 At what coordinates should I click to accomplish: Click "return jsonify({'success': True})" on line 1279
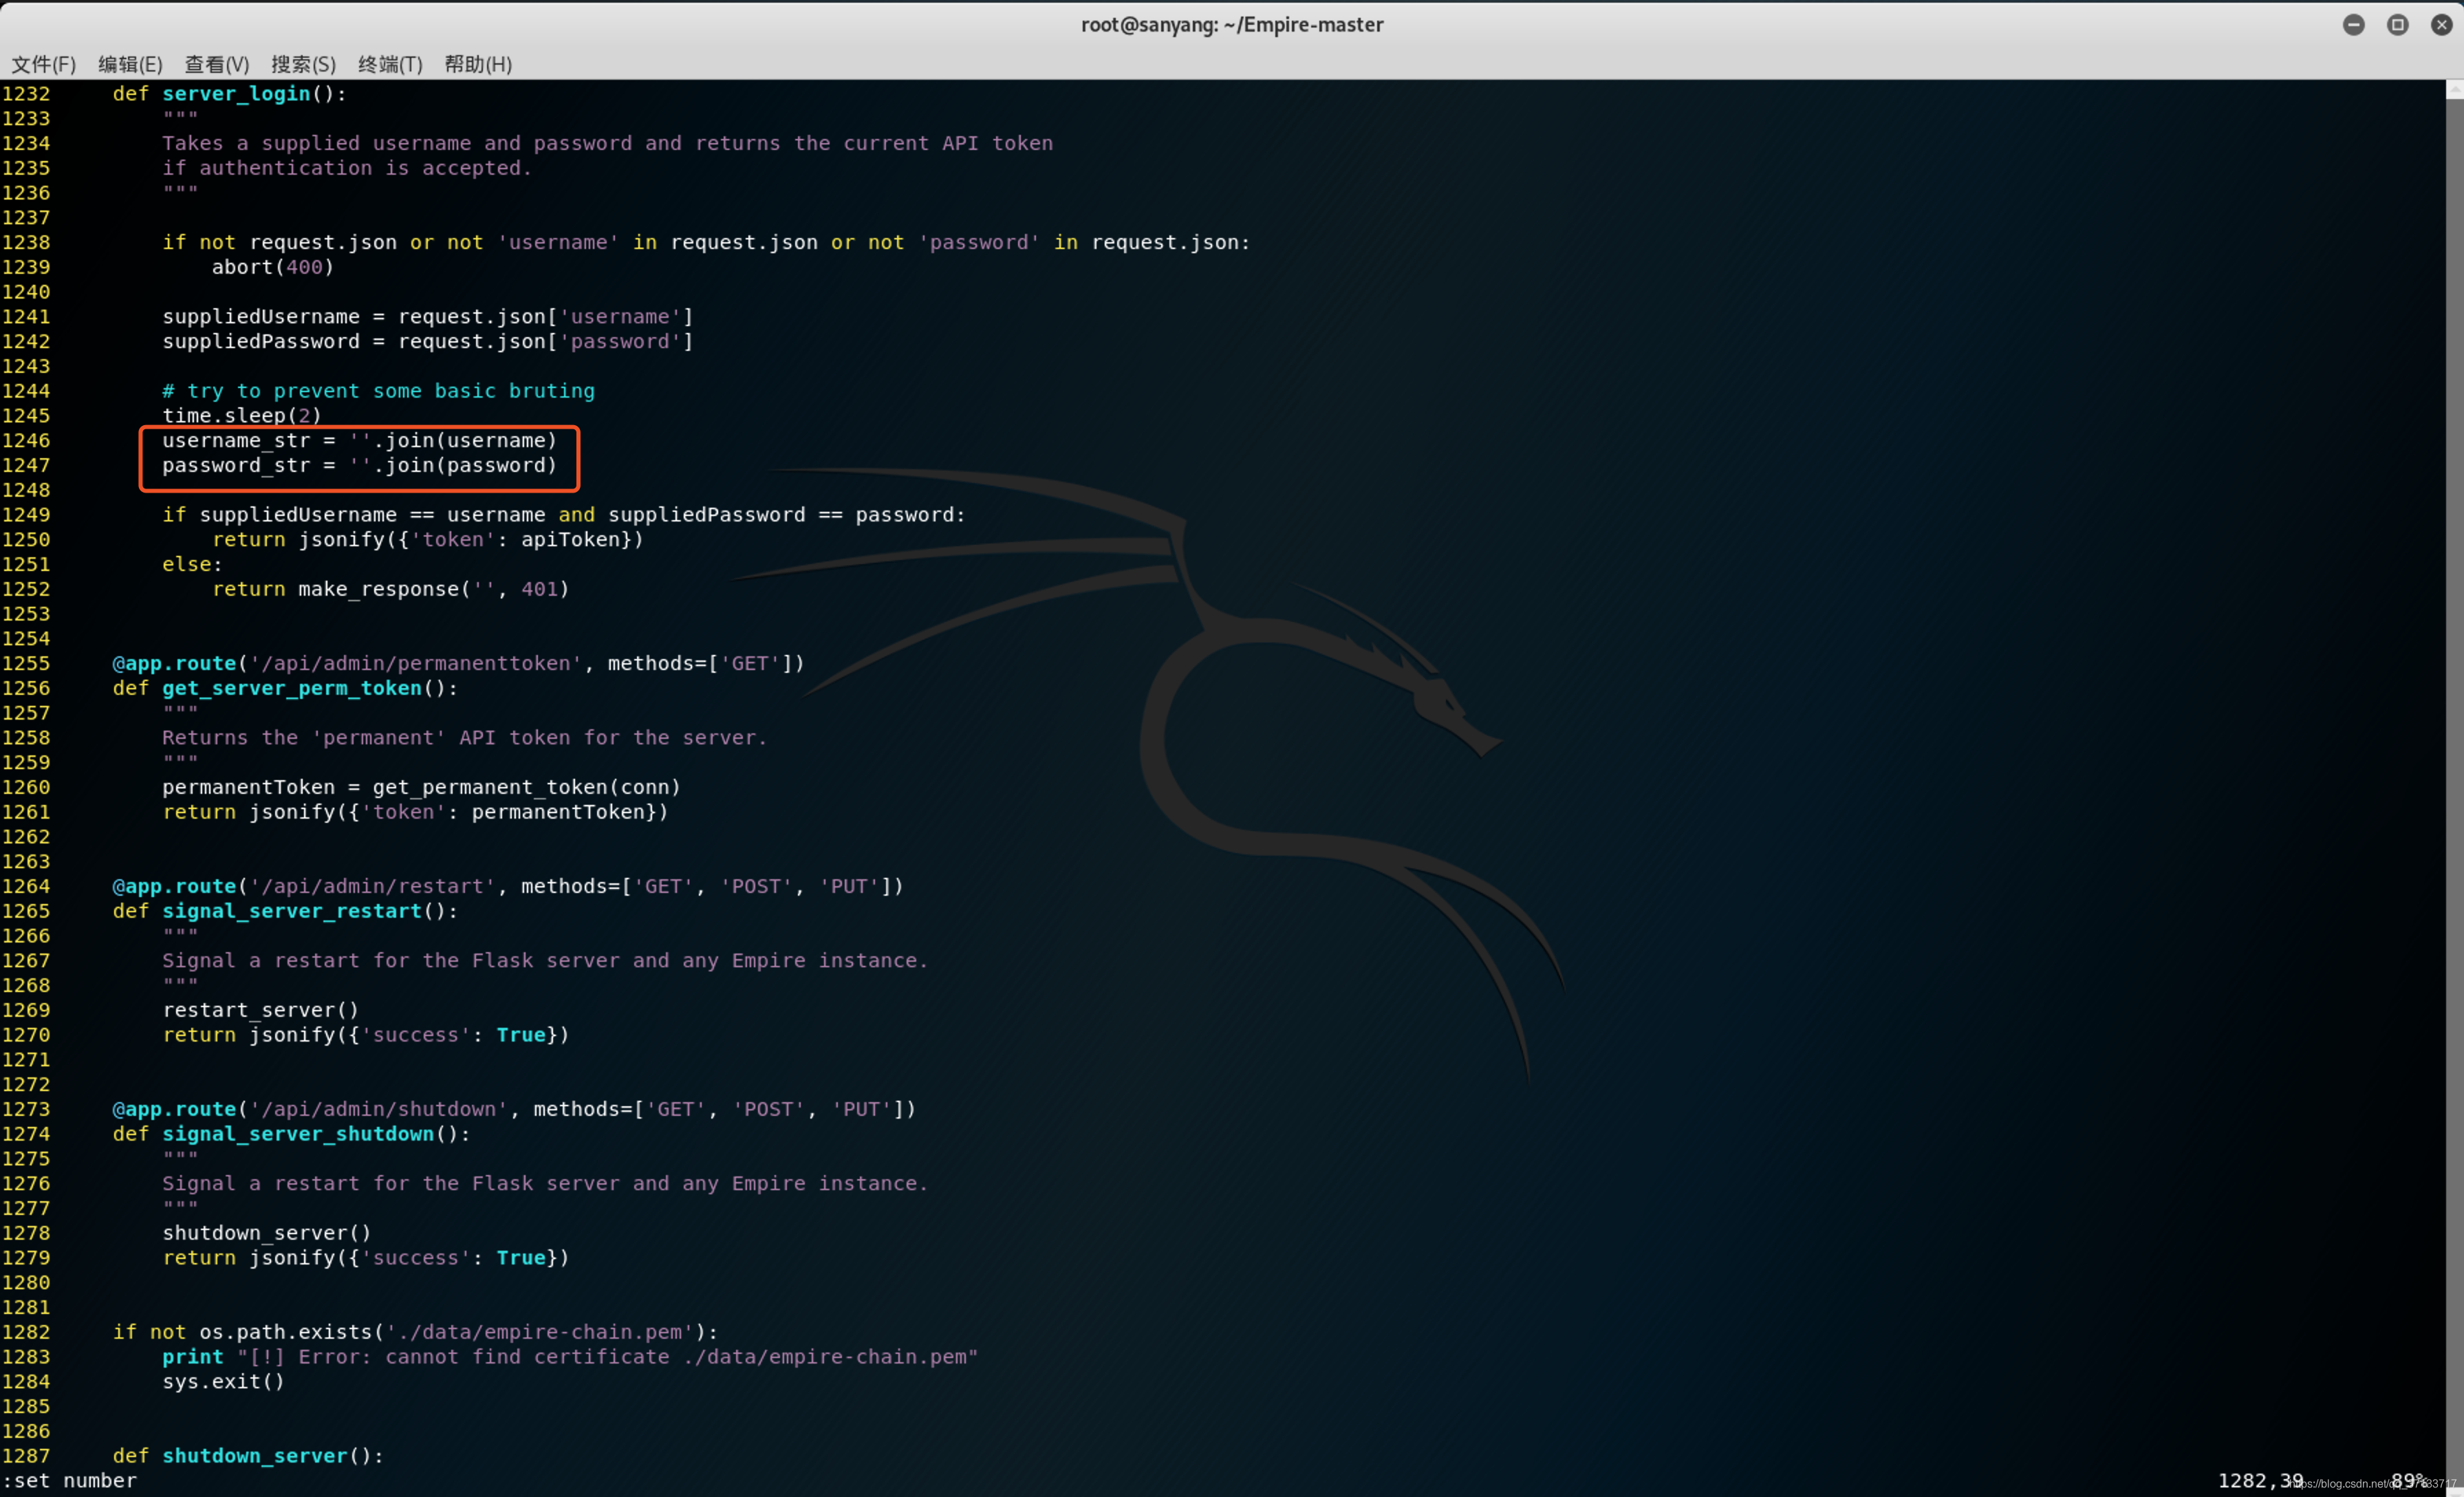(x=365, y=1258)
